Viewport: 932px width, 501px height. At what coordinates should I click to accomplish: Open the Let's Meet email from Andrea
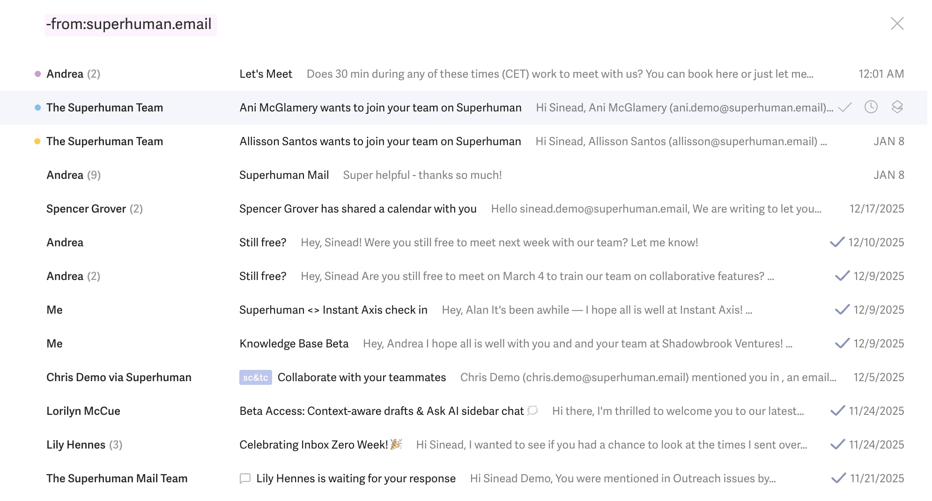266,74
